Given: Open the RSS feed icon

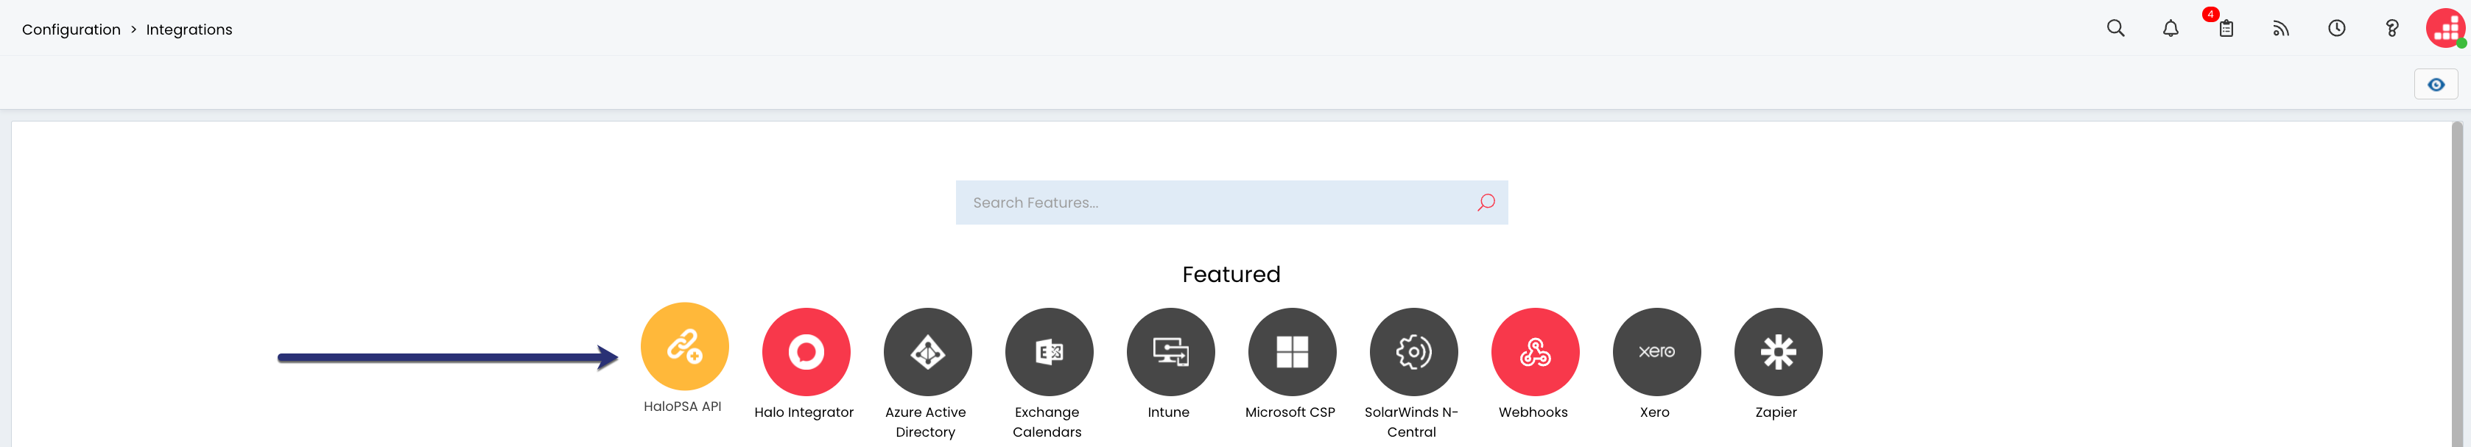Looking at the screenshot, I should 2280,29.
